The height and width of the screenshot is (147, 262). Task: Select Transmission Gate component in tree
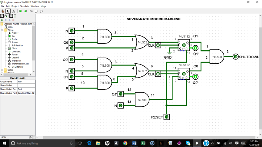(x=21, y=64)
